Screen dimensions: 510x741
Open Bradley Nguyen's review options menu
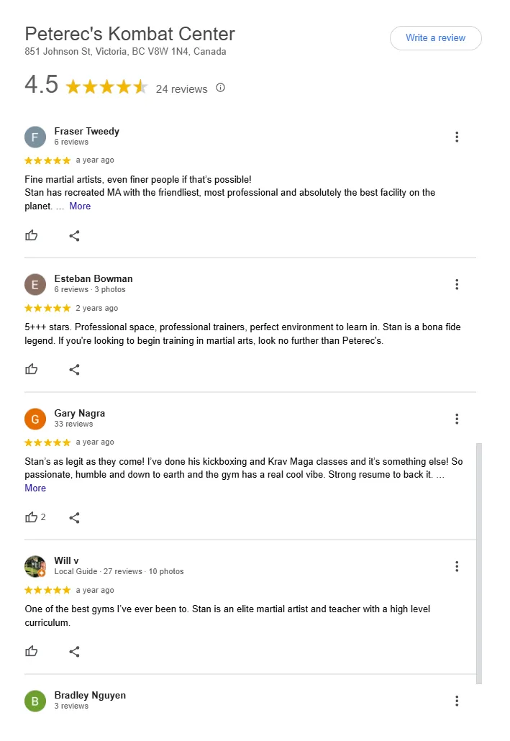tap(457, 701)
